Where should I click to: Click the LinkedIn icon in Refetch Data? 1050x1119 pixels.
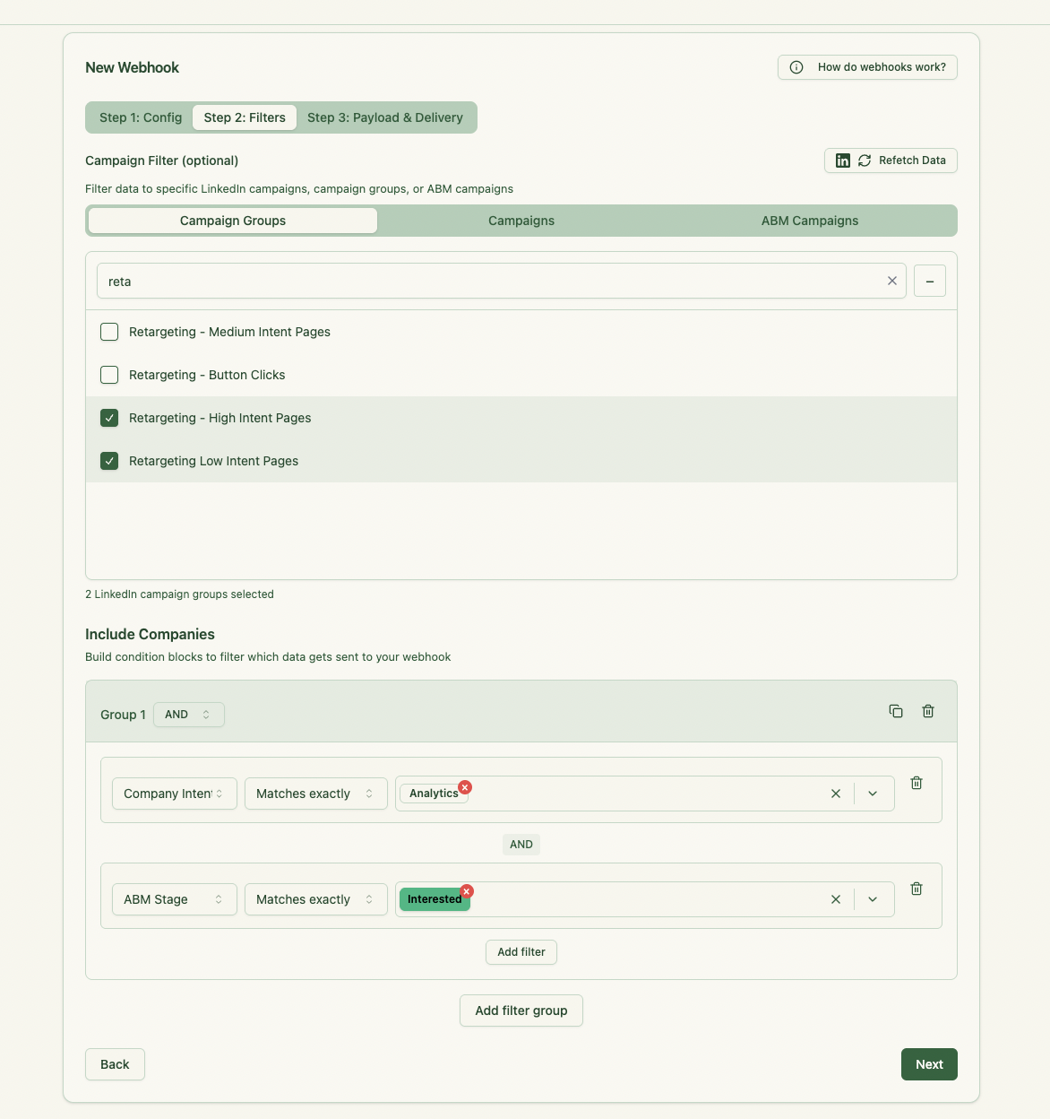[x=842, y=160]
